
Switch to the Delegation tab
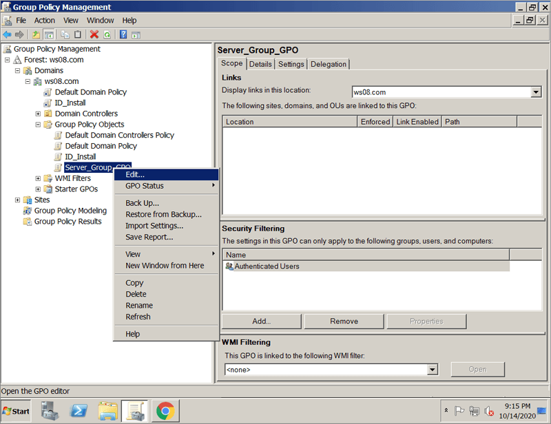click(329, 64)
